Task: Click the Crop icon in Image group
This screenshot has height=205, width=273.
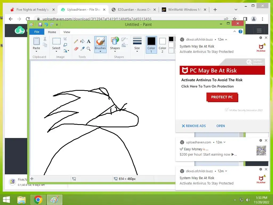Action: pos(65,39)
